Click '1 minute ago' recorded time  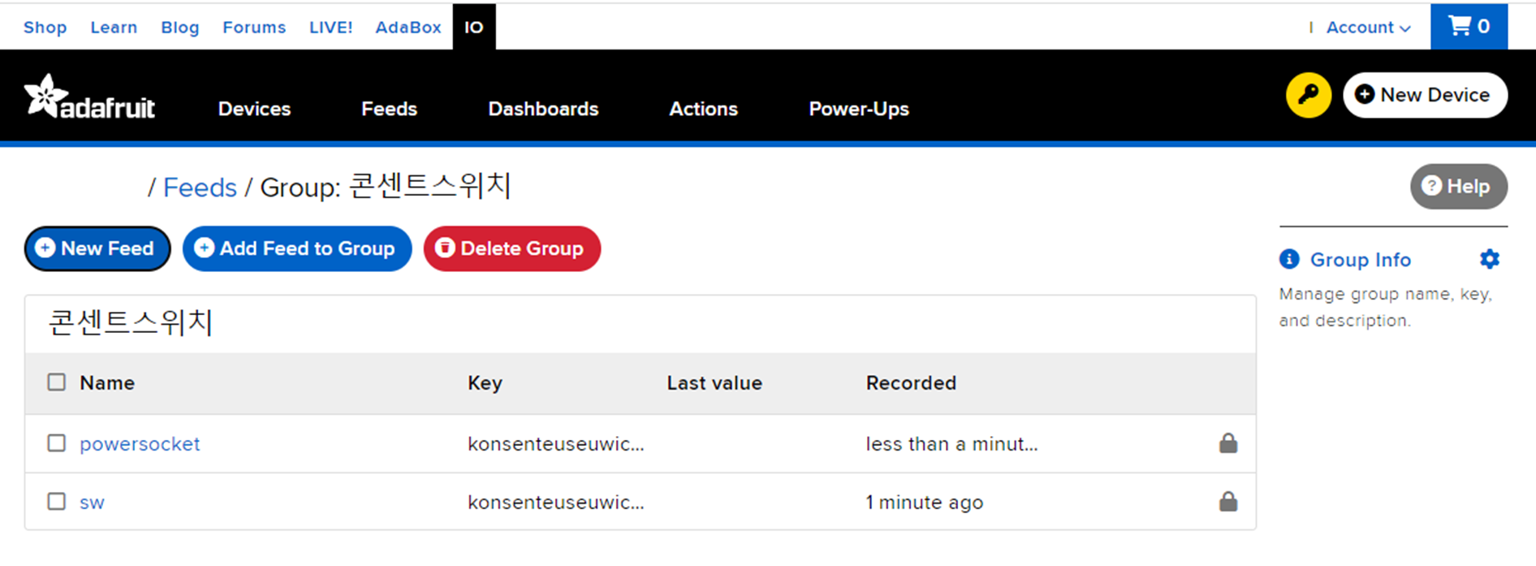(924, 503)
